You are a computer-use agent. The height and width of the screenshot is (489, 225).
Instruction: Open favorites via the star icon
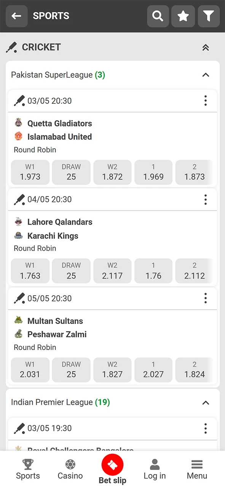point(183,16)
